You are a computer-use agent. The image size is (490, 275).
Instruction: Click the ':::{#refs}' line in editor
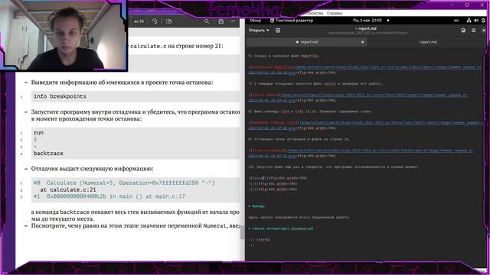pos(260,240)
